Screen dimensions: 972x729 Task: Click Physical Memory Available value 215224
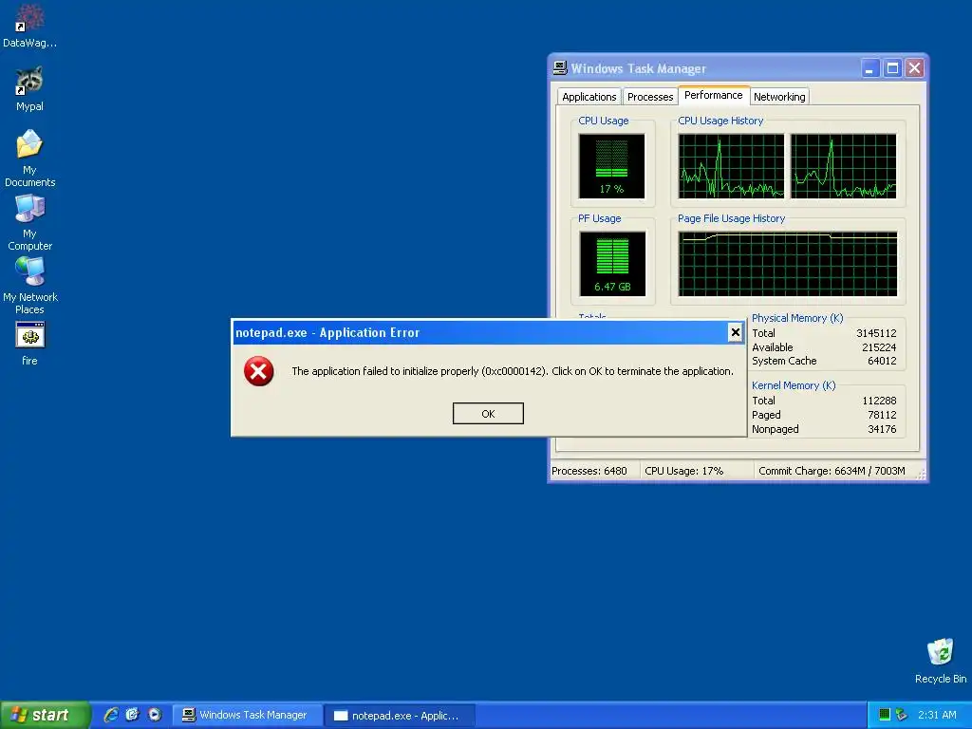(x=879, y=347)
